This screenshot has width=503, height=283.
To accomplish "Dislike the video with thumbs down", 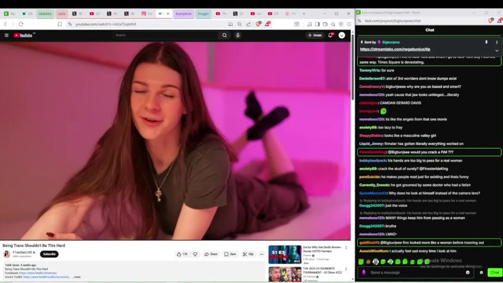I will click(195, 254).
